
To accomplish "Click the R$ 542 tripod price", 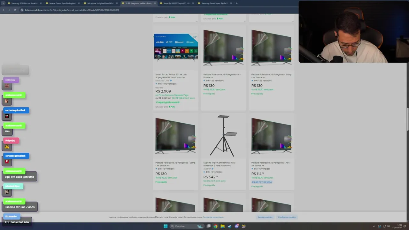I will (211, 177).
